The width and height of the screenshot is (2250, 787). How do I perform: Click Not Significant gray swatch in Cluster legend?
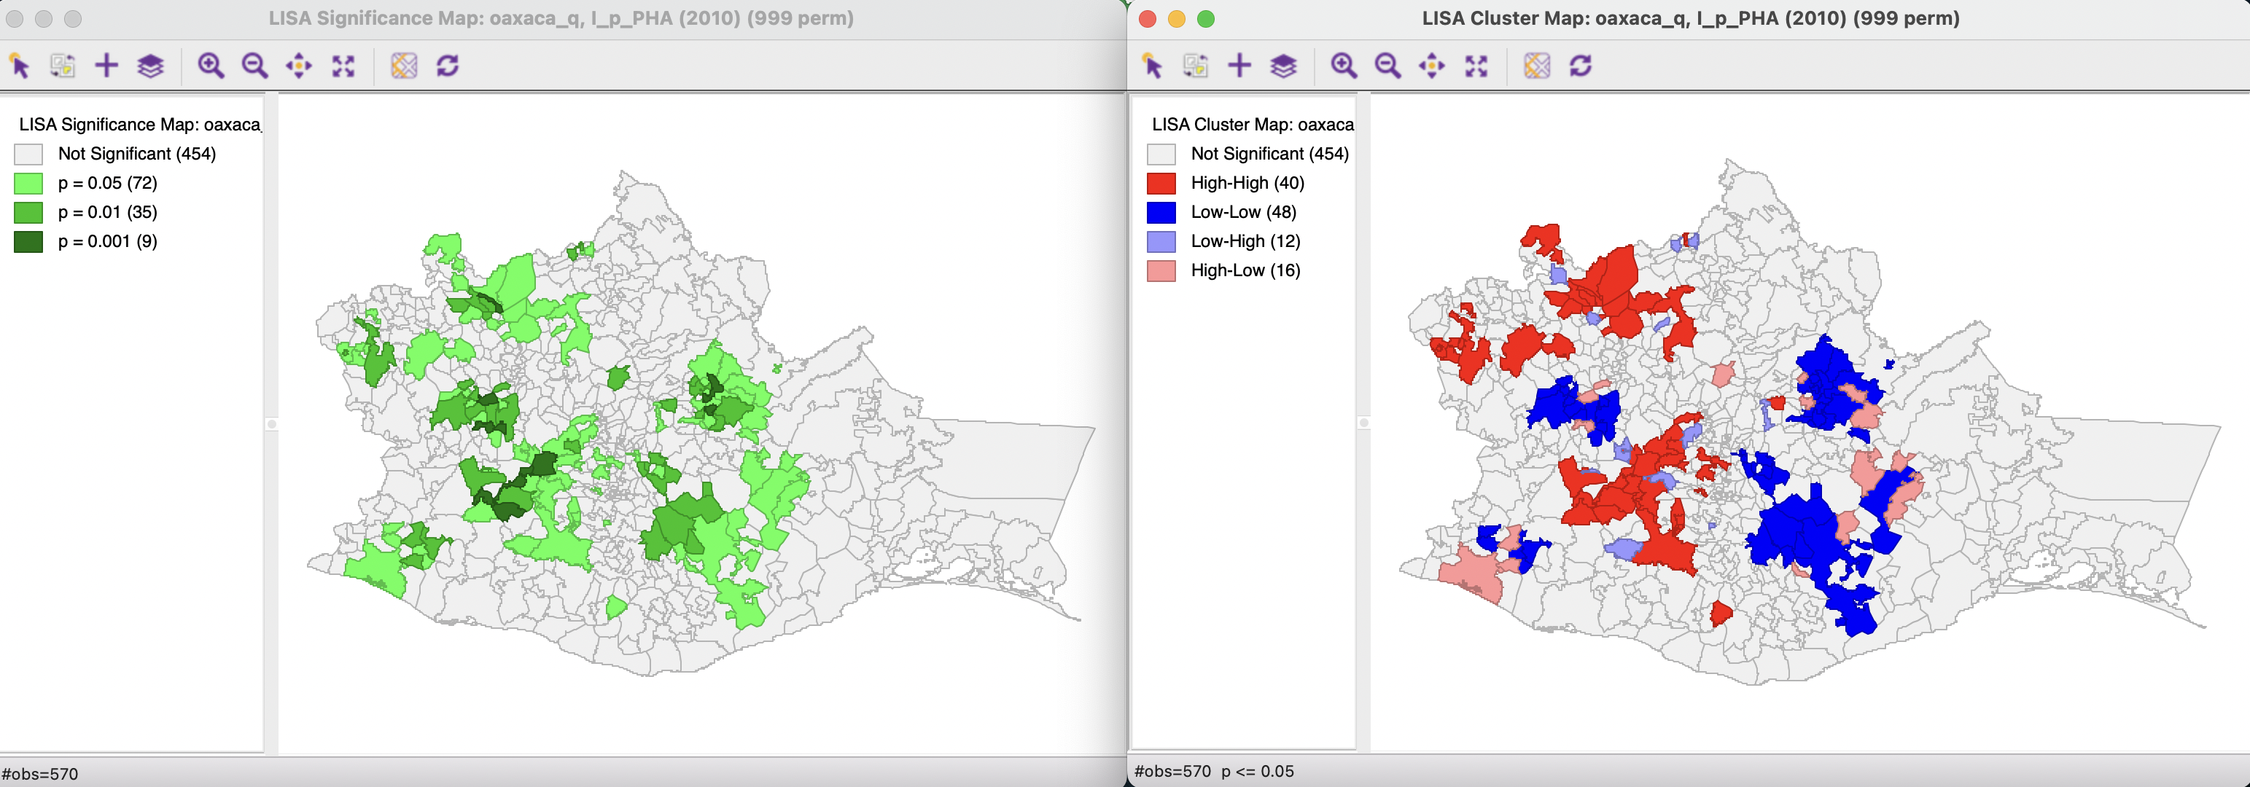[x=1161, y=154]
